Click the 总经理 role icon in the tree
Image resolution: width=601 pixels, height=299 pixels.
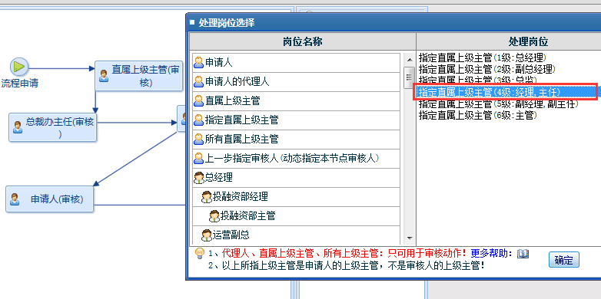coord(199,177)
